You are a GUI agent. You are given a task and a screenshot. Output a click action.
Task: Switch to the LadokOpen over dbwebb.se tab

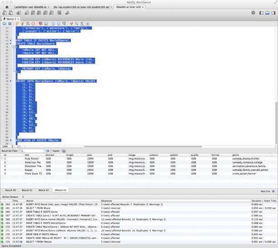tap(30, 7)
